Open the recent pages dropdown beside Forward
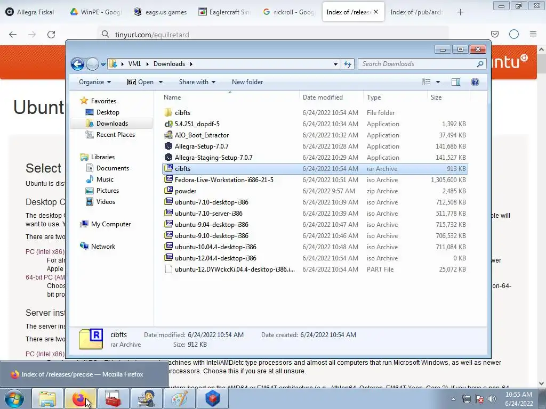This screenshot has height=409, width=546. 103,64
